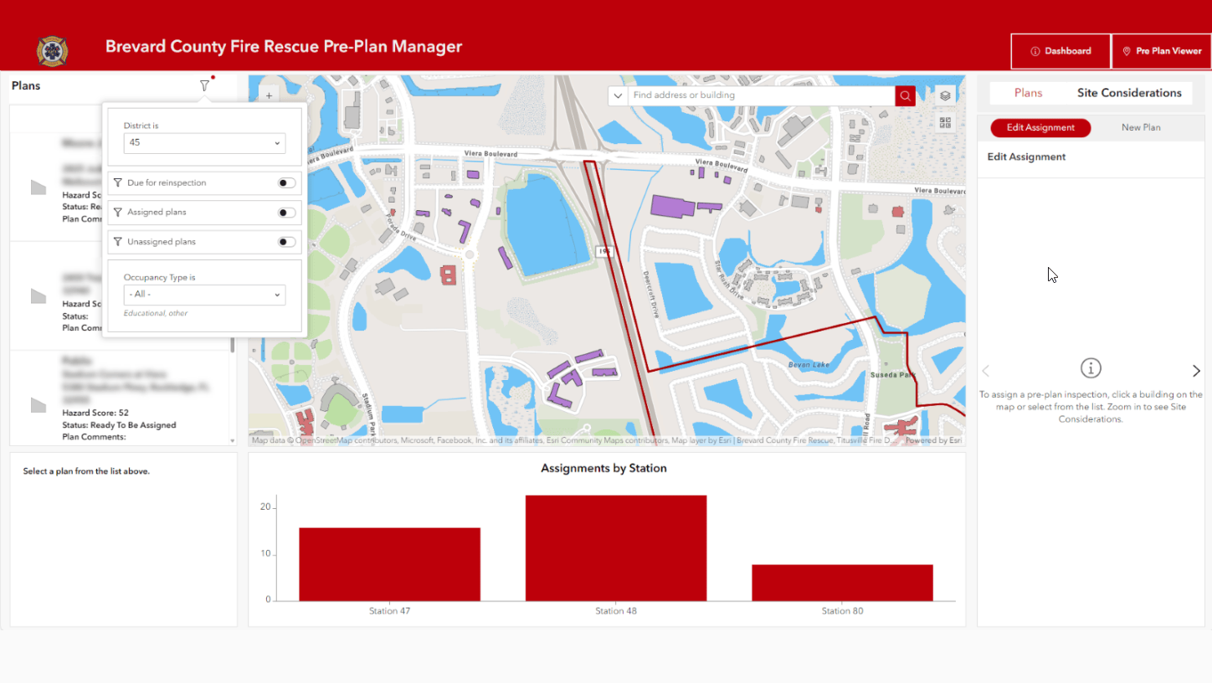Click the Station 48 bar in the chart
This screenshot has height=683, width=1212.
[x=616, y=547]
